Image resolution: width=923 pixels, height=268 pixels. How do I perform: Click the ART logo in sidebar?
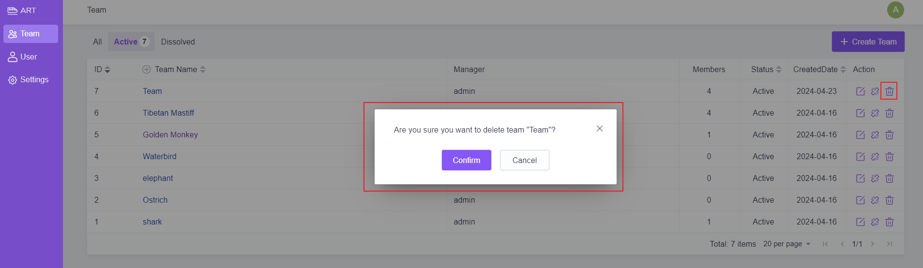pos(22,10)
